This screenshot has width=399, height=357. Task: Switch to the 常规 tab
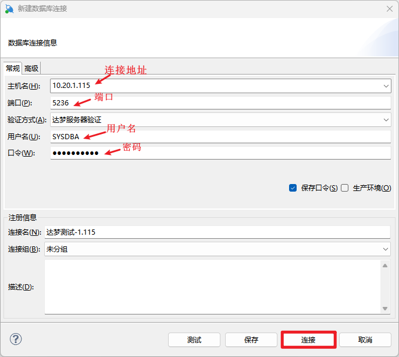pos(13,68)
